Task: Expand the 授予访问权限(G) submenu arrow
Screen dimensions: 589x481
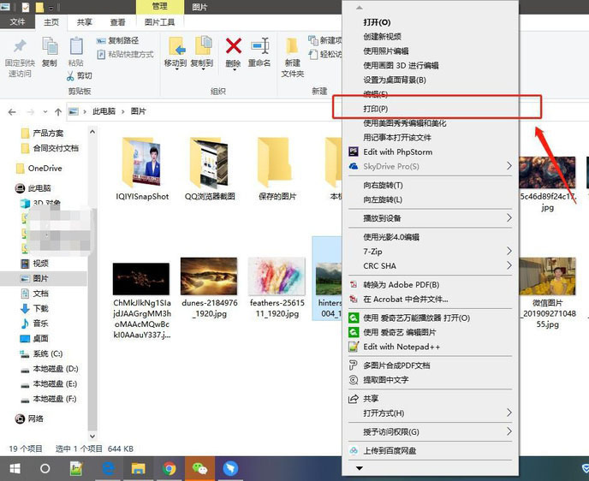Action: [x=509, y=431]
